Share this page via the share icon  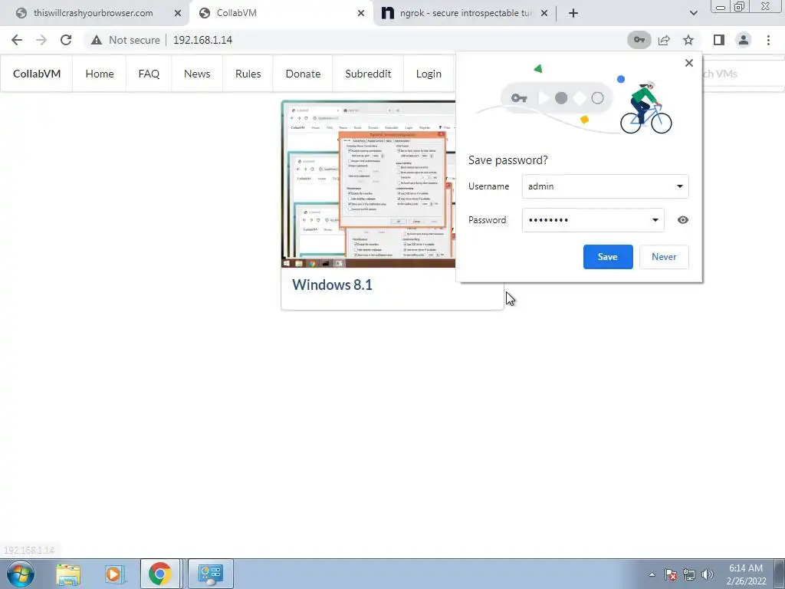point(664,40)
